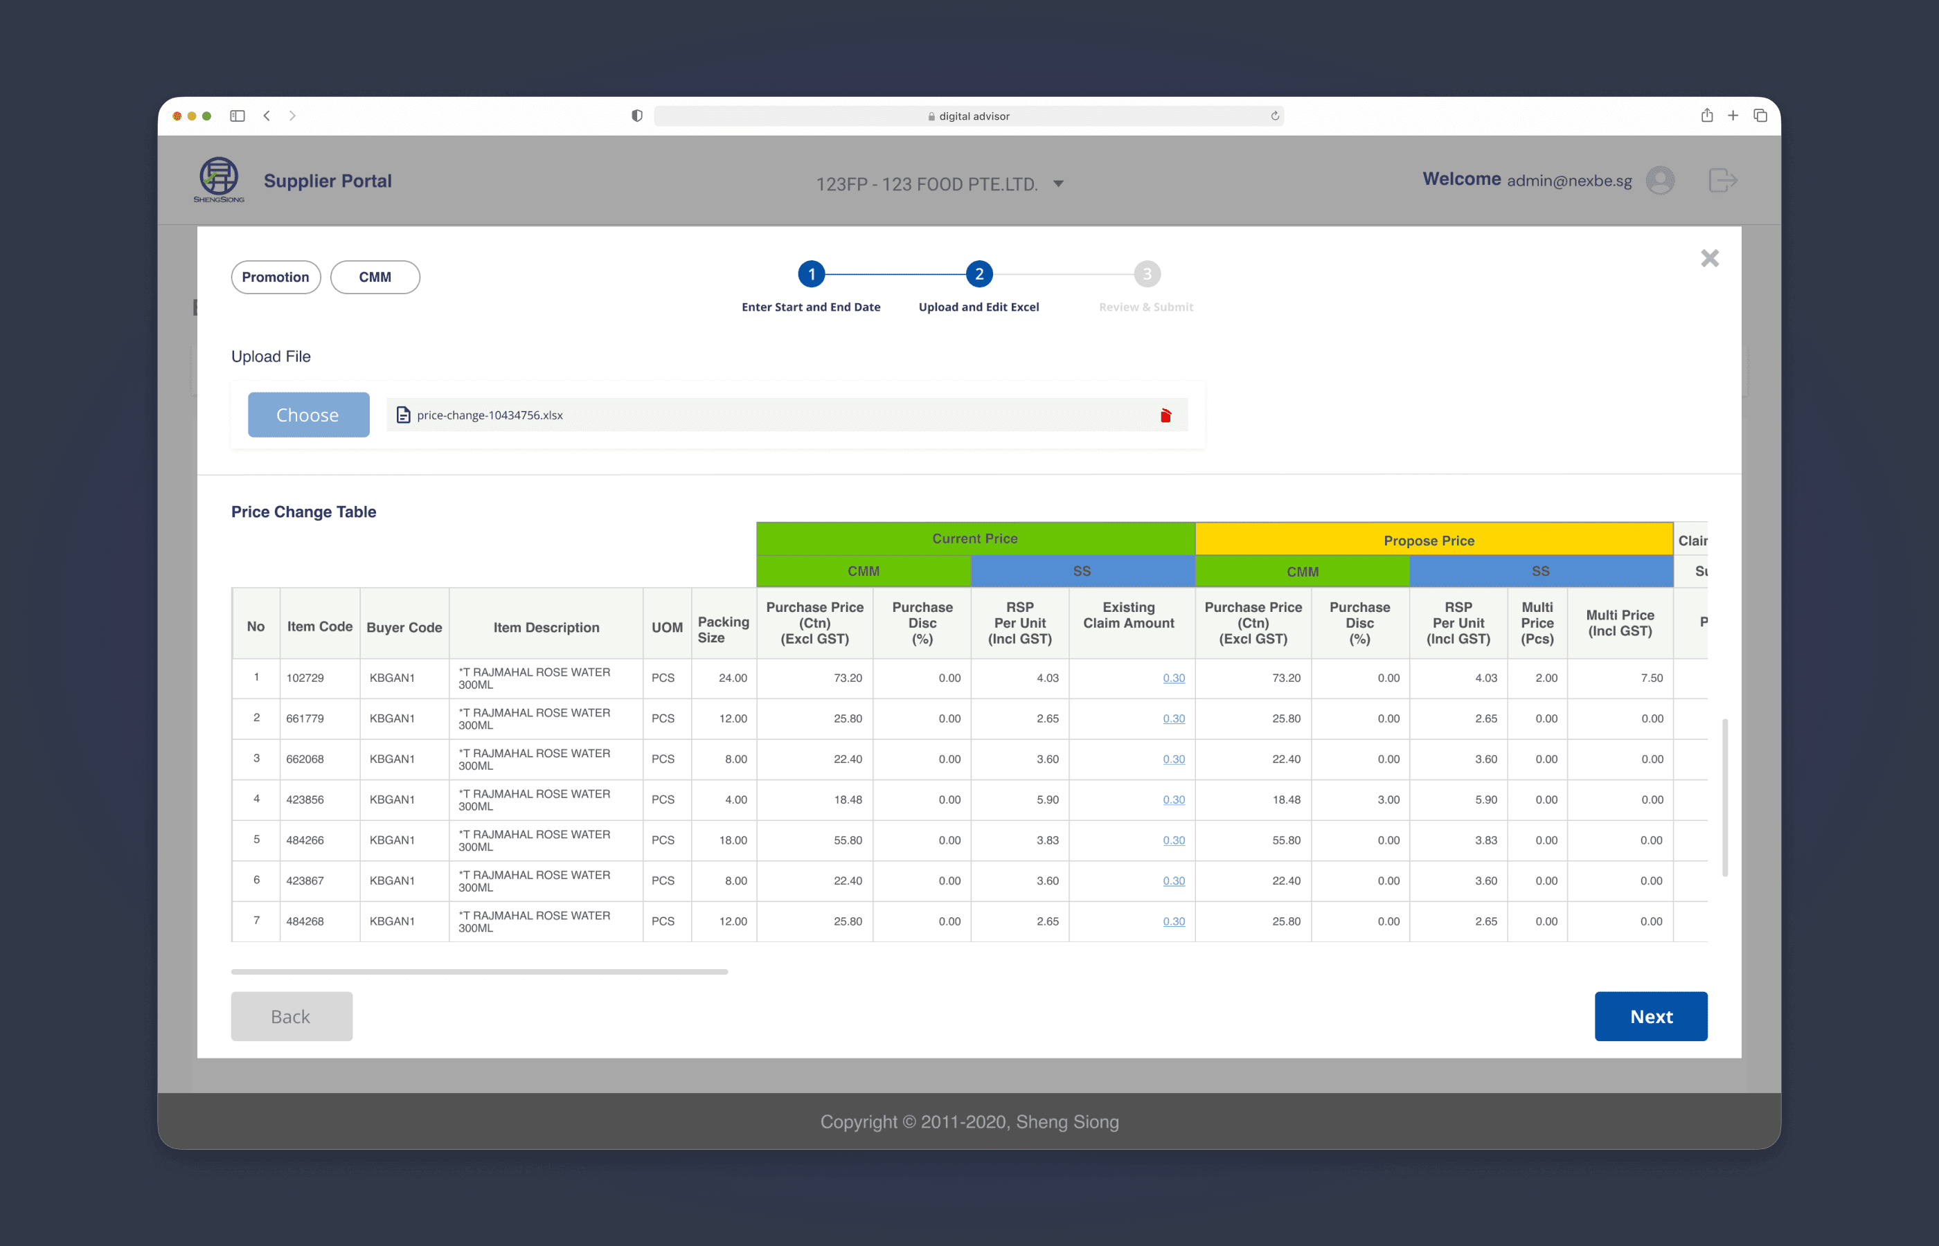Viewport: 1939px width, 1246px height.
Task: Open claim amount 0.30 link for item 662068
Action: [1173, 759]
